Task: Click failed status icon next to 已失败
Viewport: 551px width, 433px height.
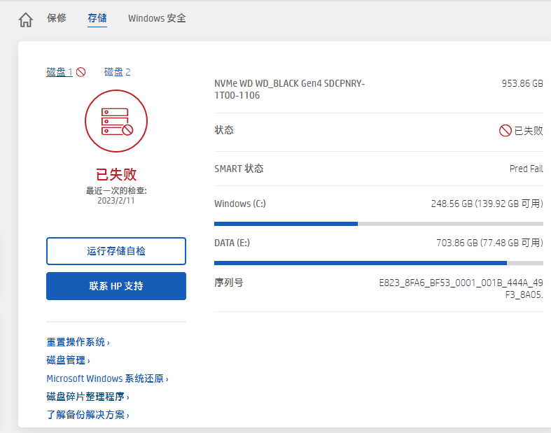Action: (x=505, y=131)
